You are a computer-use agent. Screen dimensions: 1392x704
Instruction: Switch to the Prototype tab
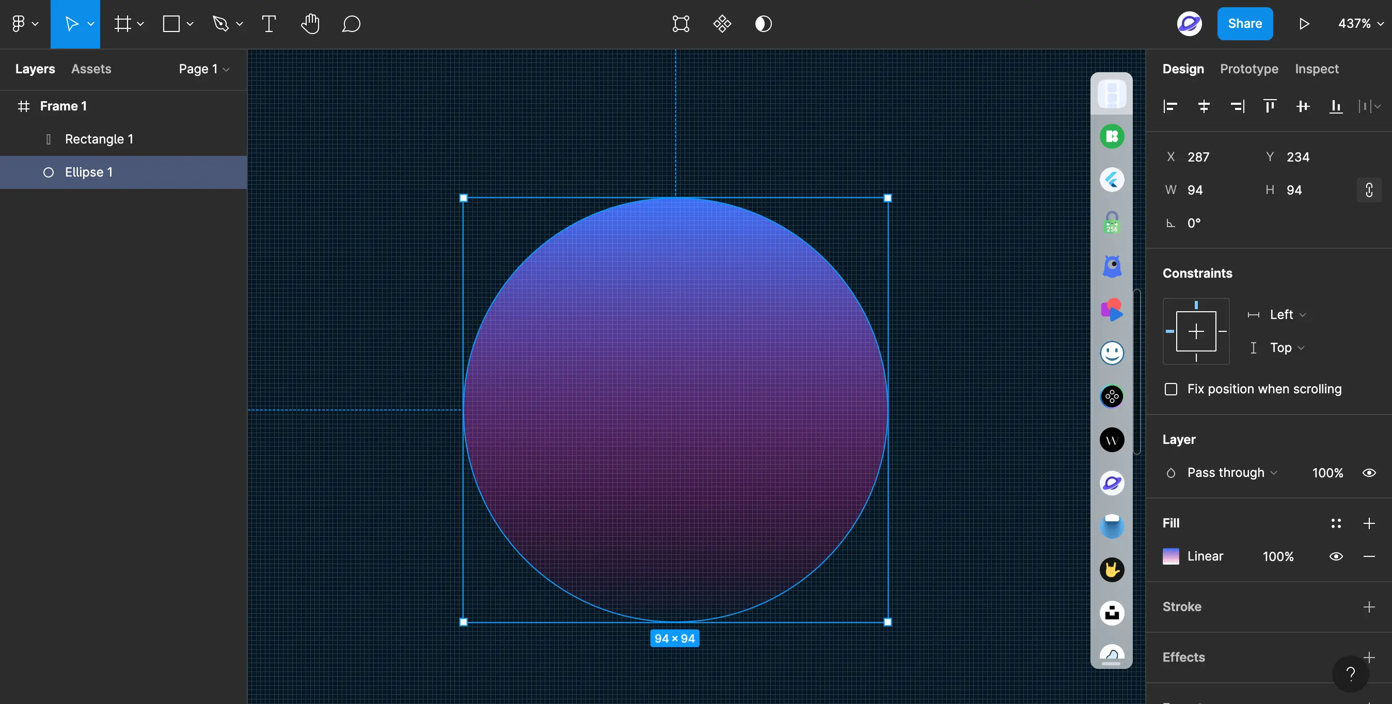coord(1249,69)
